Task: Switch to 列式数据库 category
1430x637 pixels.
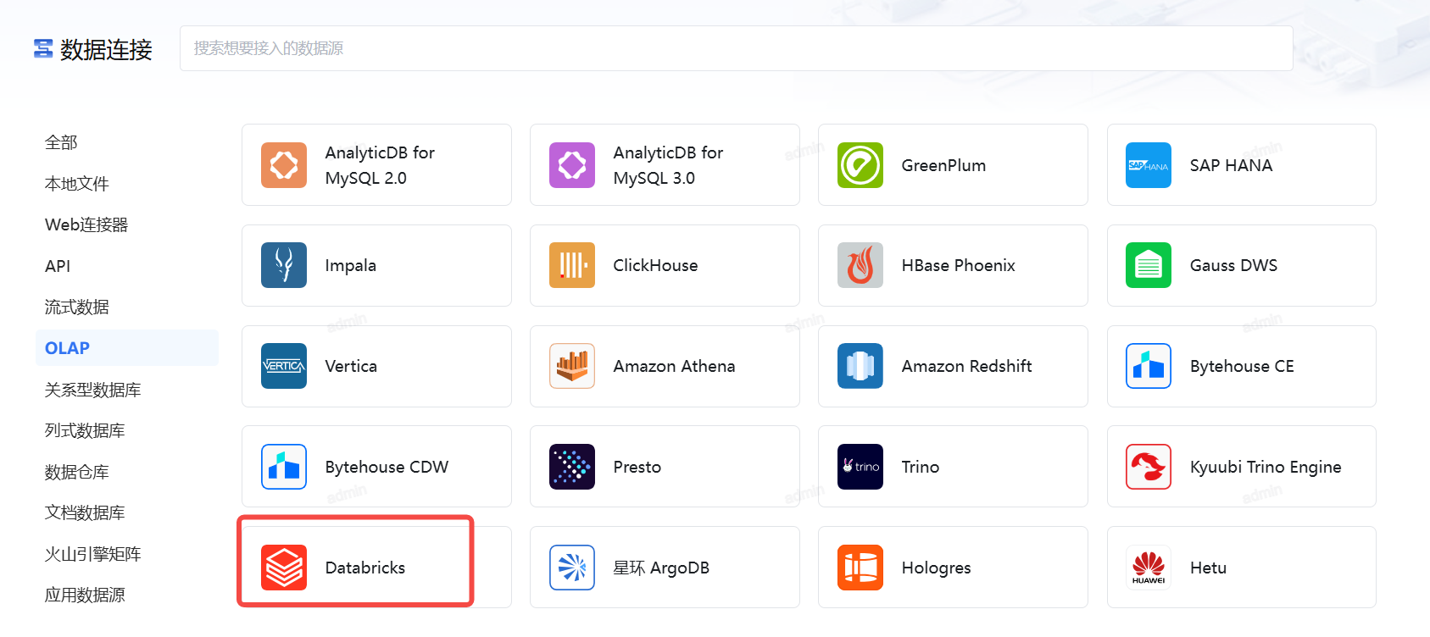Action: pos(85,430)
